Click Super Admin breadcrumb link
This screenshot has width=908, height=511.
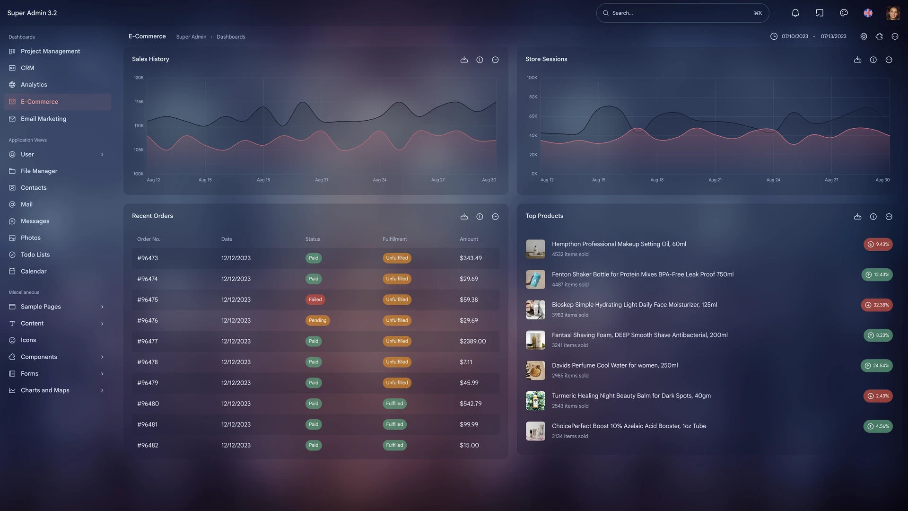pos(191,37)
